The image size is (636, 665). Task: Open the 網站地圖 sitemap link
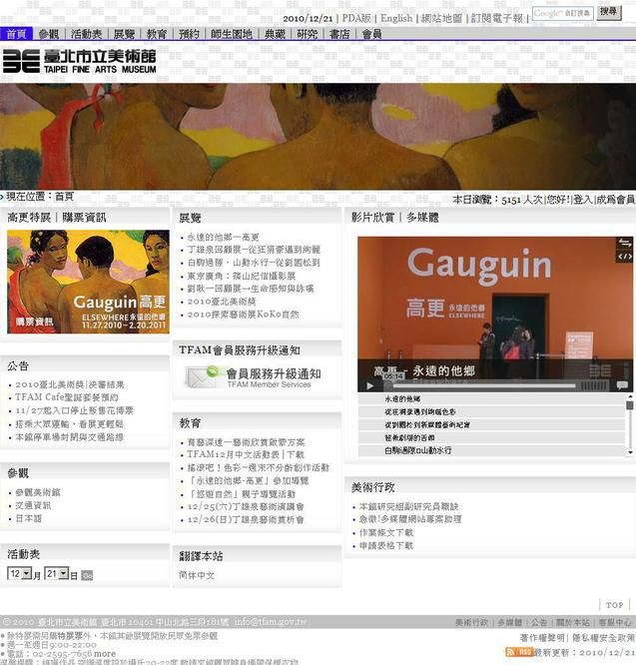441,18
